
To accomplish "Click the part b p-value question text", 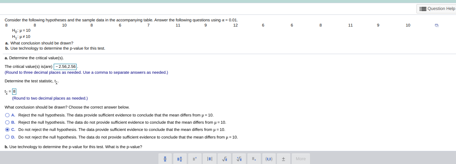I will [x=73, y=147].
